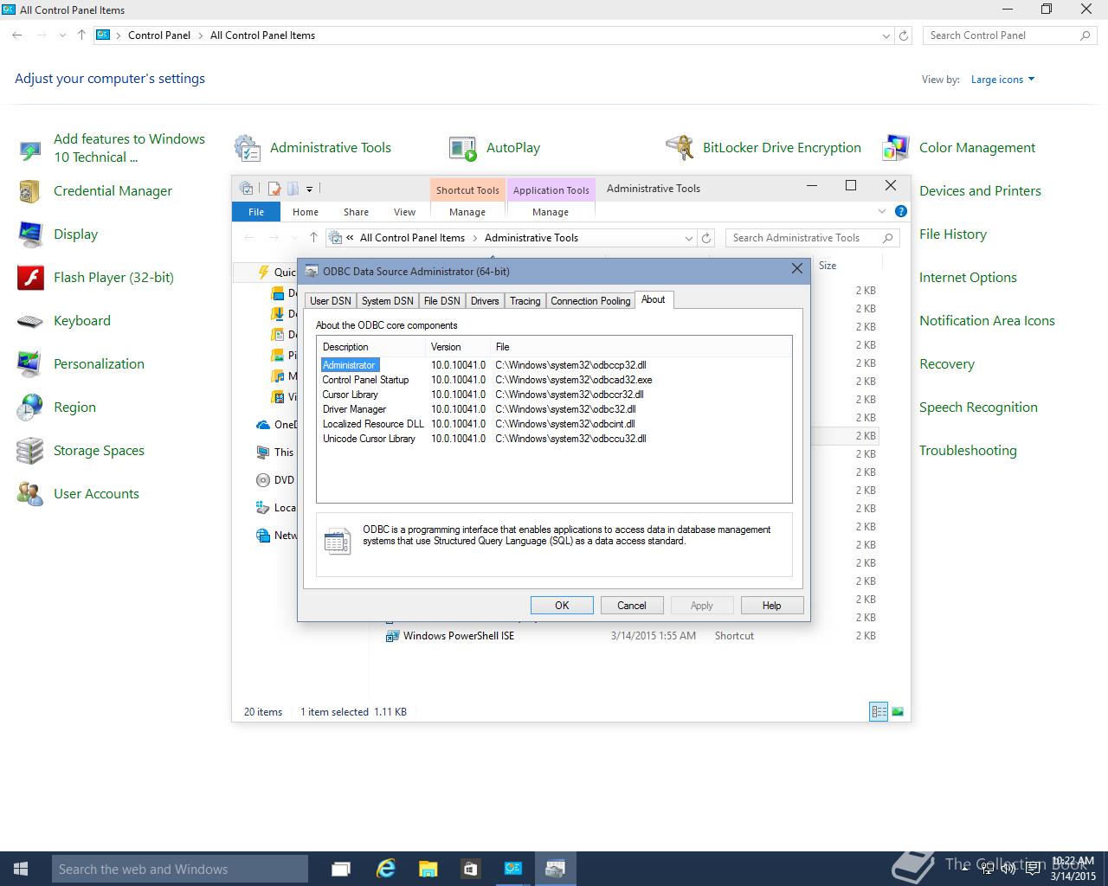Open the Flash Player (32-bit) icon
The image size is (1108, 886).
coord(30,278)
